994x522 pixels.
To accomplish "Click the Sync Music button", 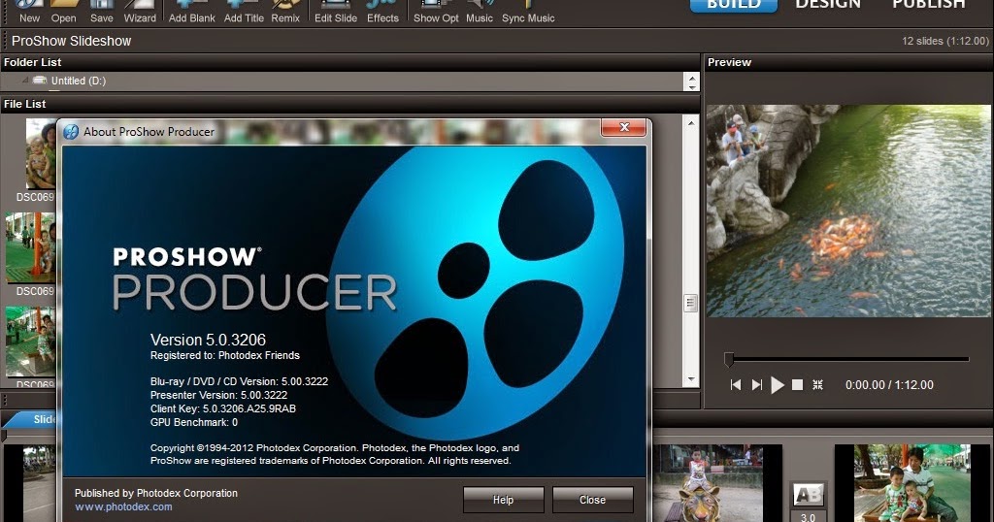I will tap(528, 13).
